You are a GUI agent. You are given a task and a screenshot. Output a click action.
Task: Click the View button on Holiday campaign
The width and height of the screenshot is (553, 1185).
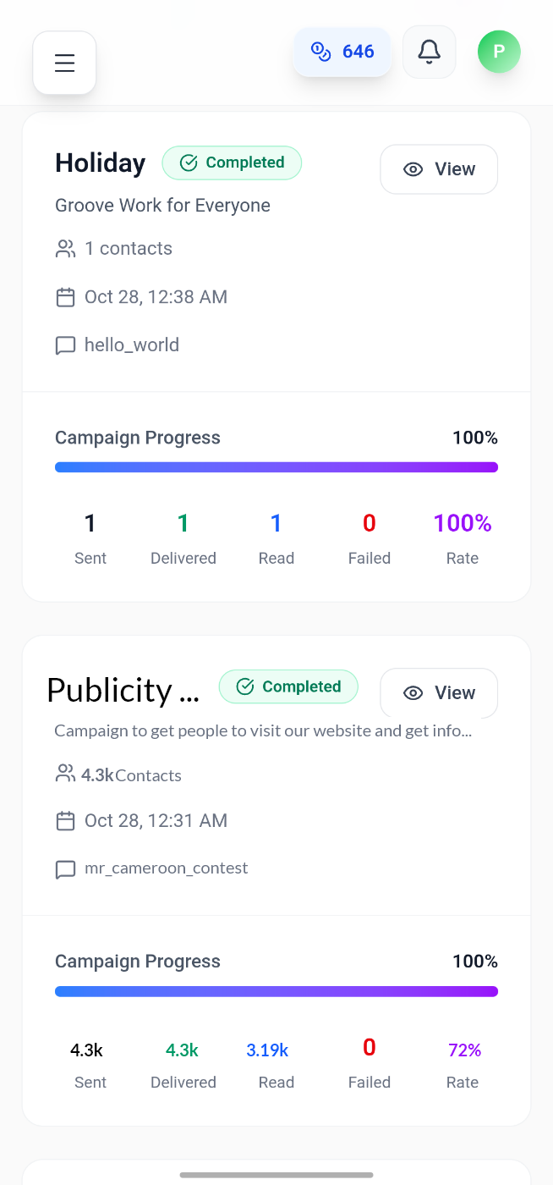point(439,169)
